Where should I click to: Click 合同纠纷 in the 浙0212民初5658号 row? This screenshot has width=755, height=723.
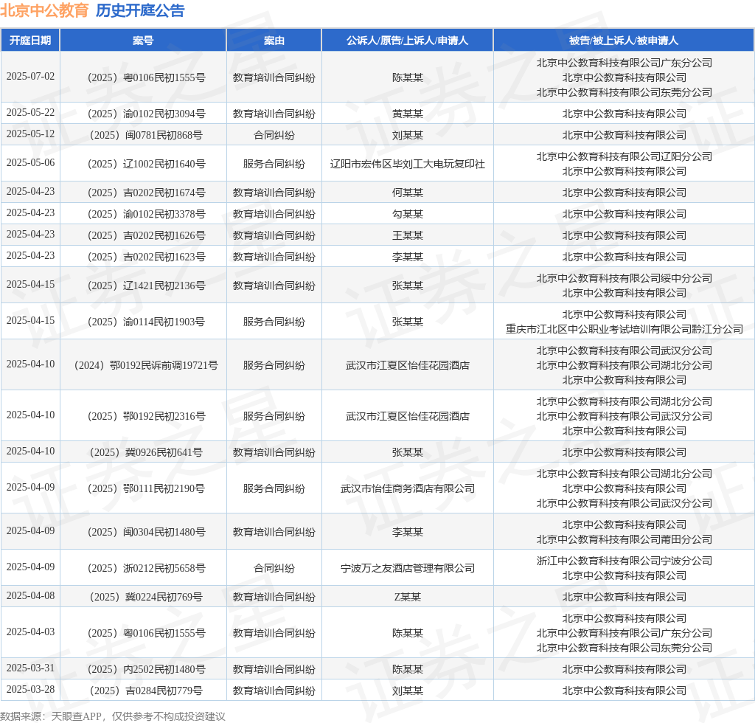coord(274,568)
